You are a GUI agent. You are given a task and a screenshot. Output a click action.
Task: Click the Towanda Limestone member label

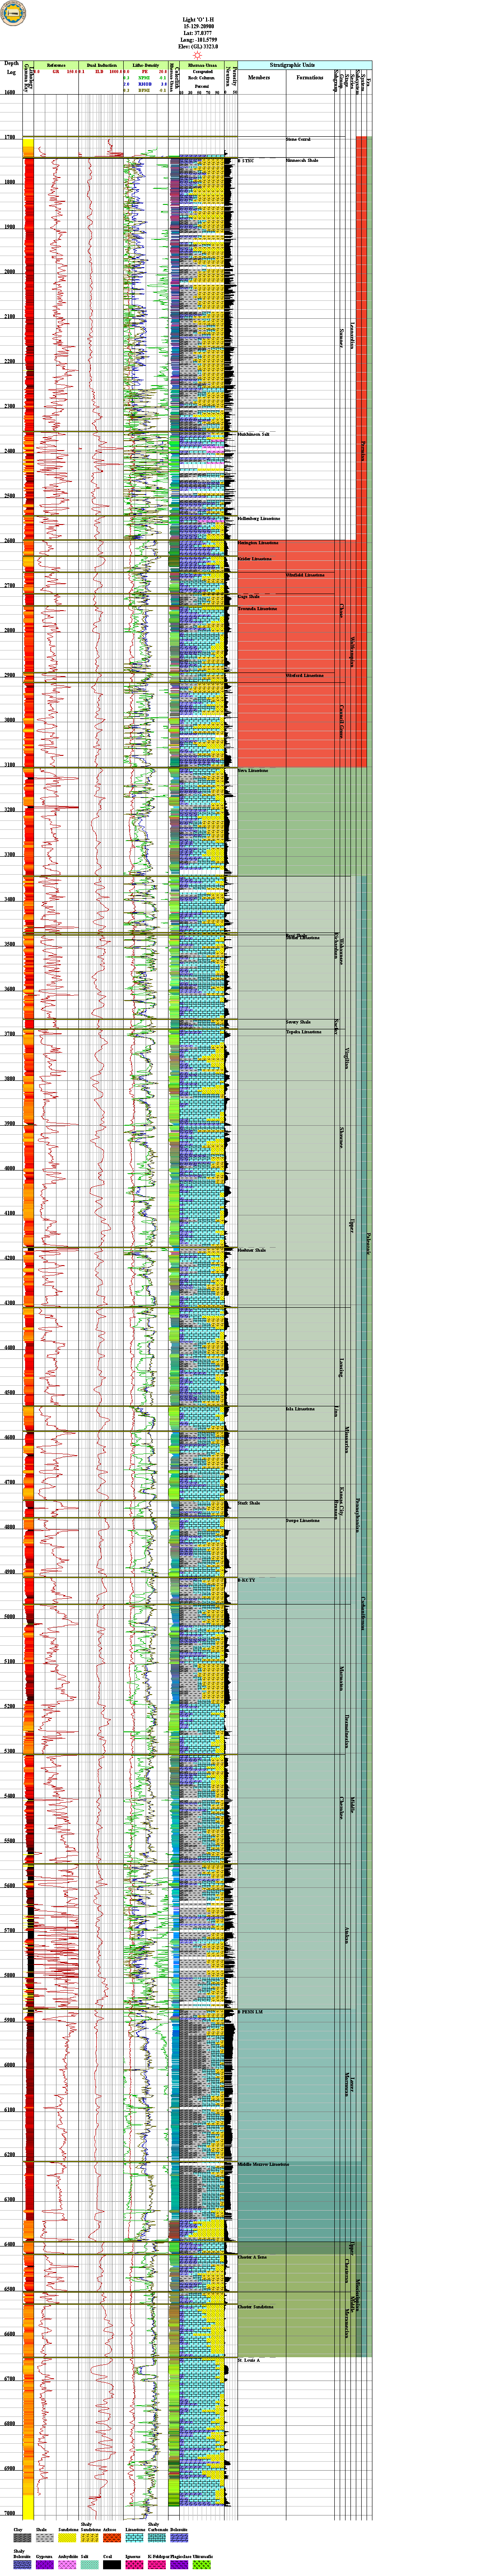tap(257, 608)
